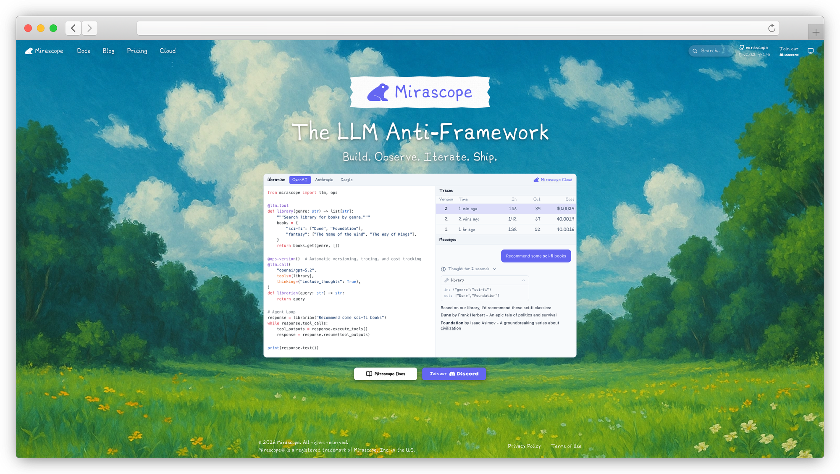Viewport: 840px width, 474px height.
Task: Click the brain icon beside Thought text
Action: click(x=444, y=269)
